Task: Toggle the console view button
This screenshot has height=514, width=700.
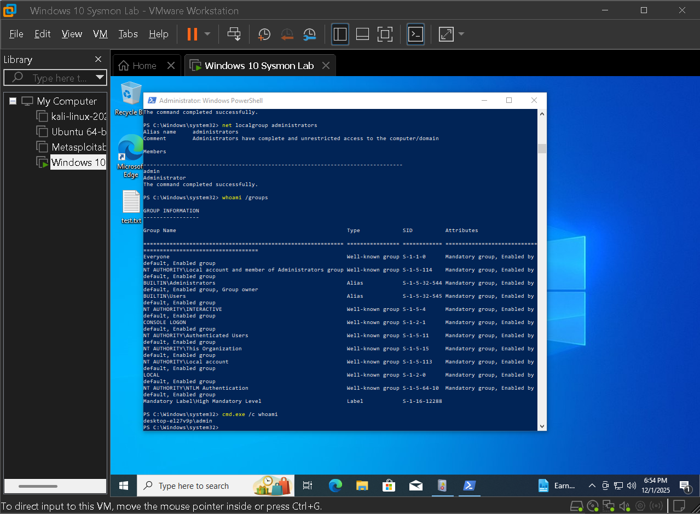Action: [416, 34]
